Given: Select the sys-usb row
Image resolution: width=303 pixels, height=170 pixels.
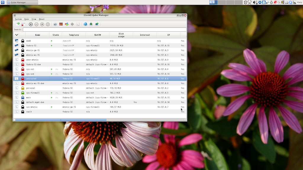Looking at the screenshot, I should point(100,74).
